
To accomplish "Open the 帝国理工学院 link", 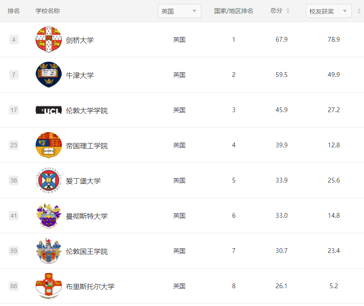I will pos(87,146).
